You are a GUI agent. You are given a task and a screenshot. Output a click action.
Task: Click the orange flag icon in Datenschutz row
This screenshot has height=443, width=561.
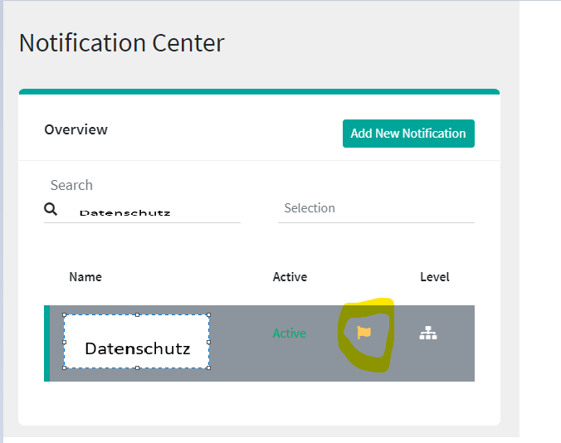[363, 333]
